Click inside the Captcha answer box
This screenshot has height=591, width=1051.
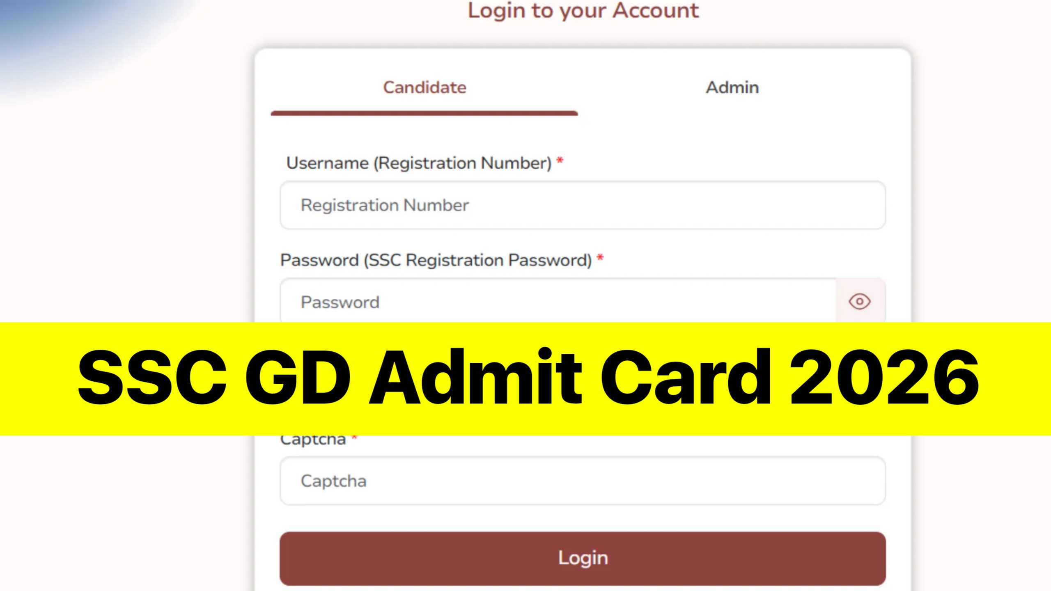pos(582,481)
